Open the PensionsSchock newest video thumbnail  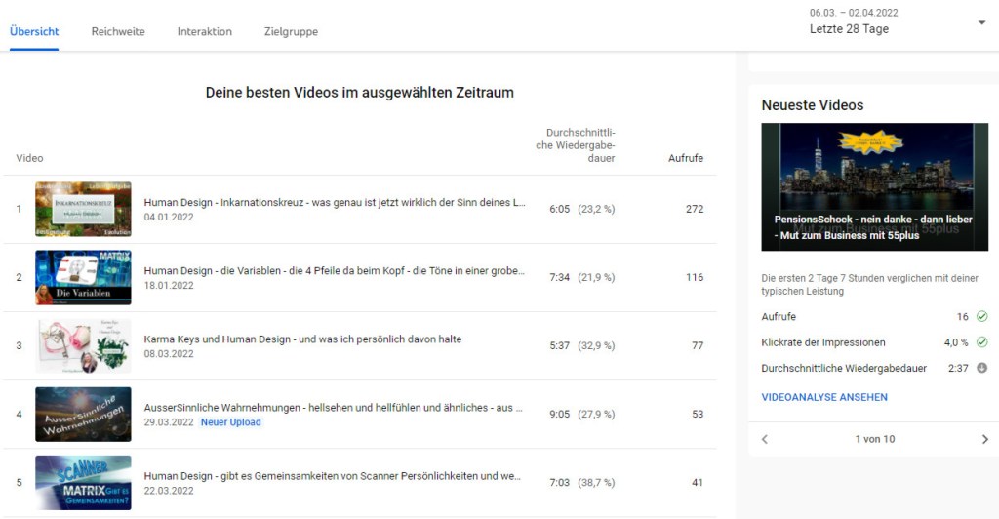[874, 186]
